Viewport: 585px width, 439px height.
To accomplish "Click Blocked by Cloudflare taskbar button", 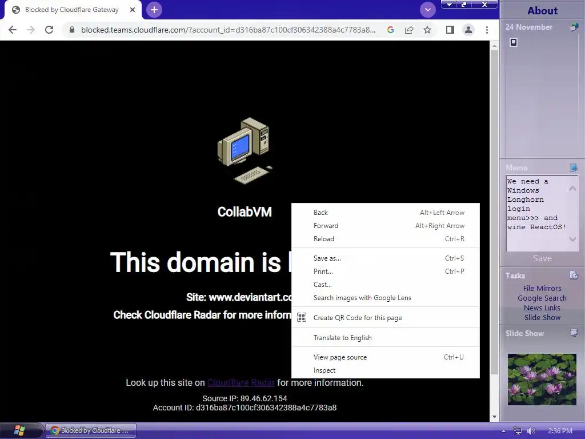I will pyautogui.click(x=91, y=430).
